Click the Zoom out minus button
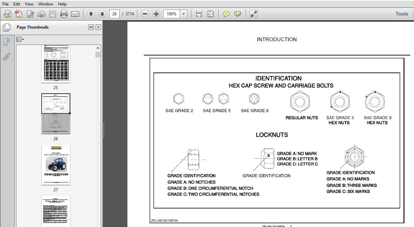 coord(145,14)
